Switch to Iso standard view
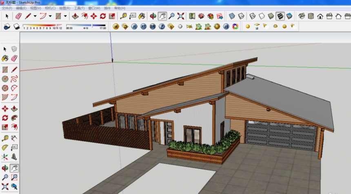This screenshot has height=194, width=351. click(302, 16)
